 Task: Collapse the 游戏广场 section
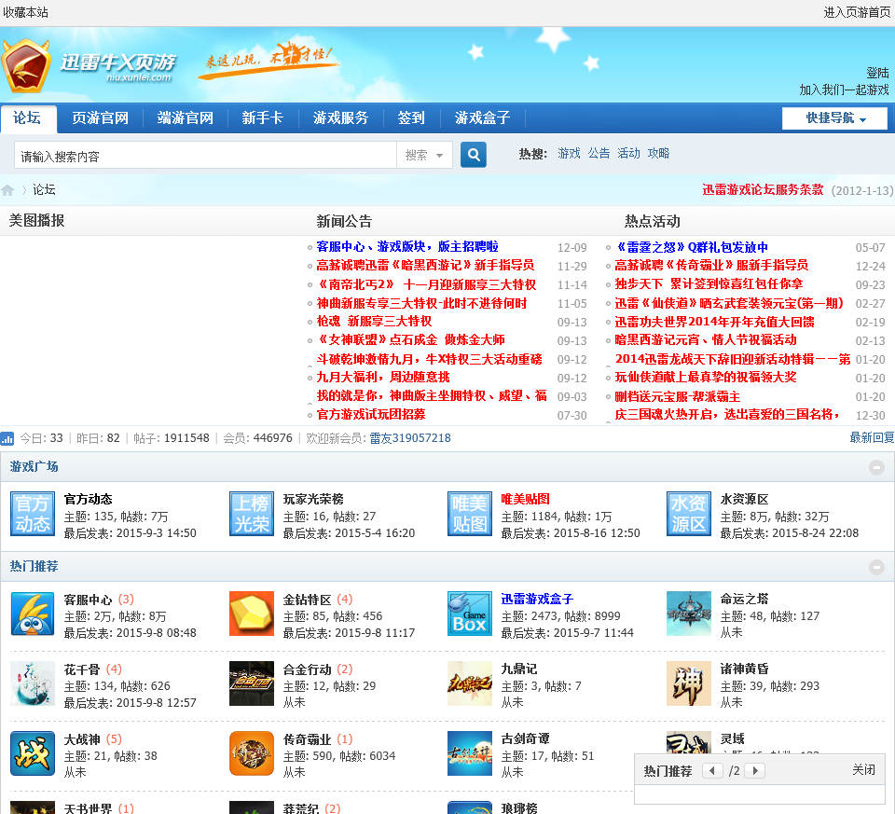pos(876,467)
